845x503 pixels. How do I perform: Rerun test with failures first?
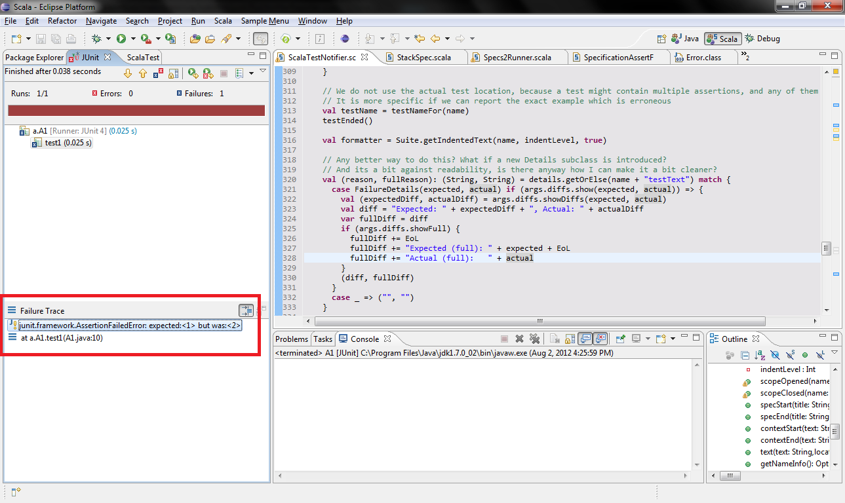point(208,73)
